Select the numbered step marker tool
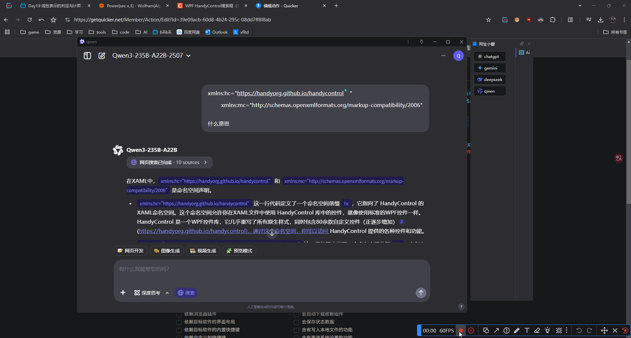 507,330
